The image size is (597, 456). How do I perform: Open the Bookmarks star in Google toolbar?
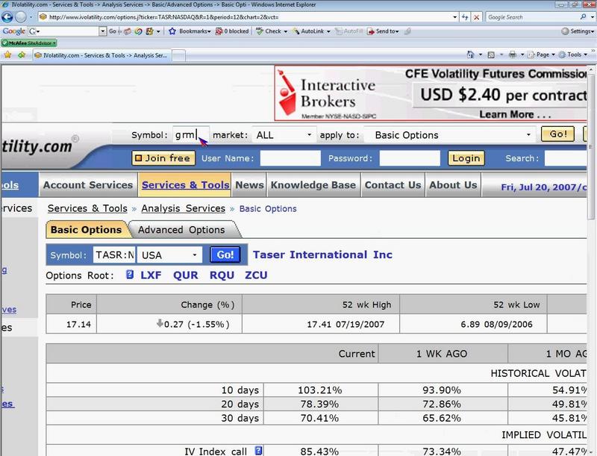coord(172,31)
